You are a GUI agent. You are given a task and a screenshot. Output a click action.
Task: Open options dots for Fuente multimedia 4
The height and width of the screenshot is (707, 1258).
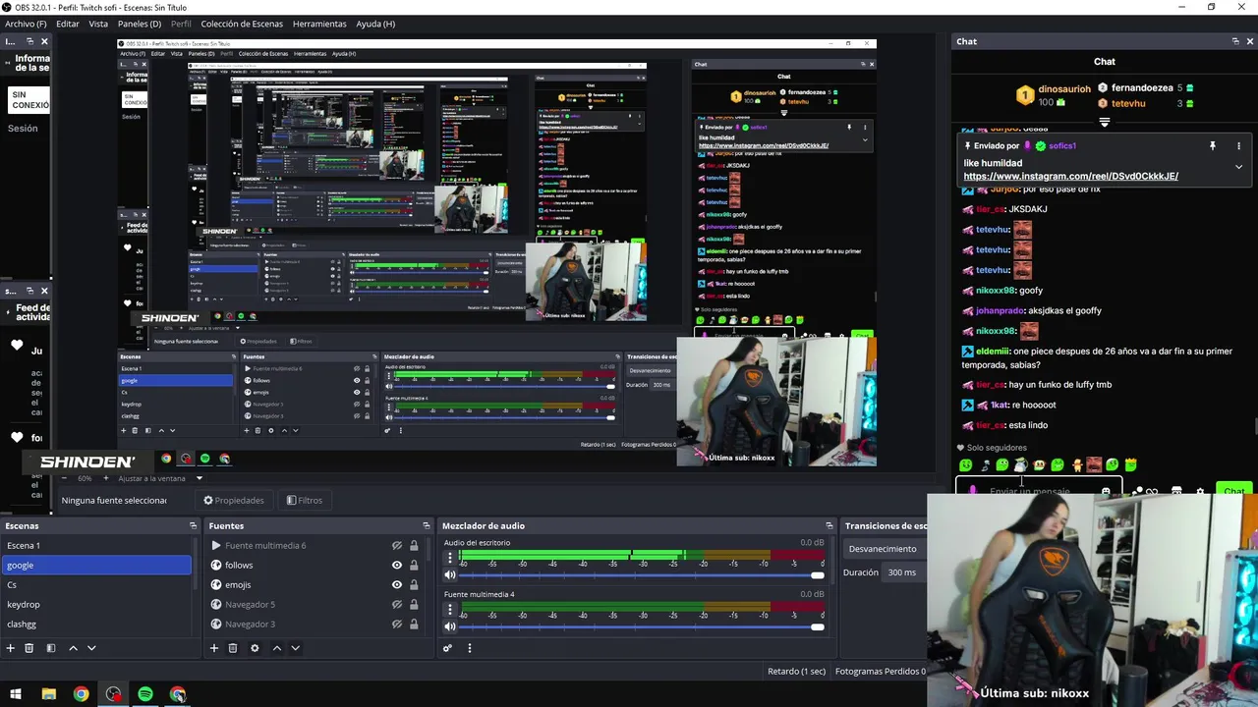coord(450,610)
